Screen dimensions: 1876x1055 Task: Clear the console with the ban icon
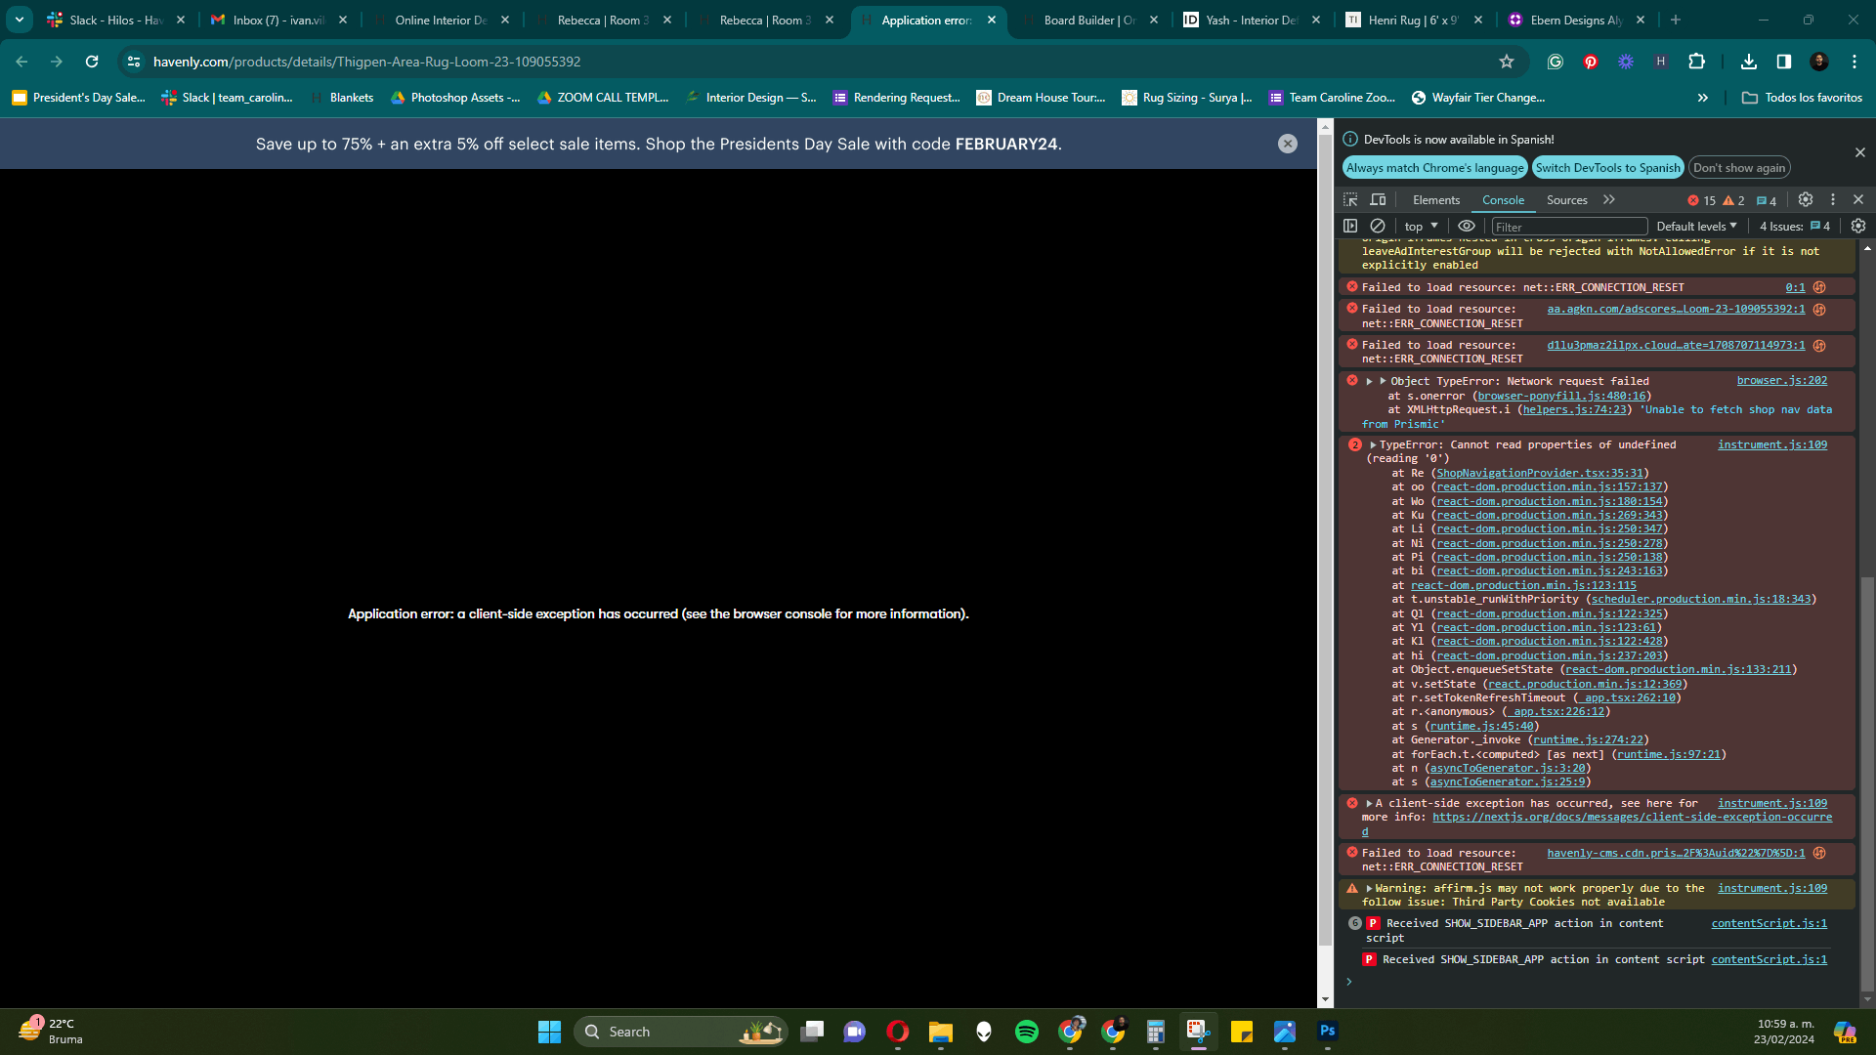pyautogui.click(x=1378, y=226)
